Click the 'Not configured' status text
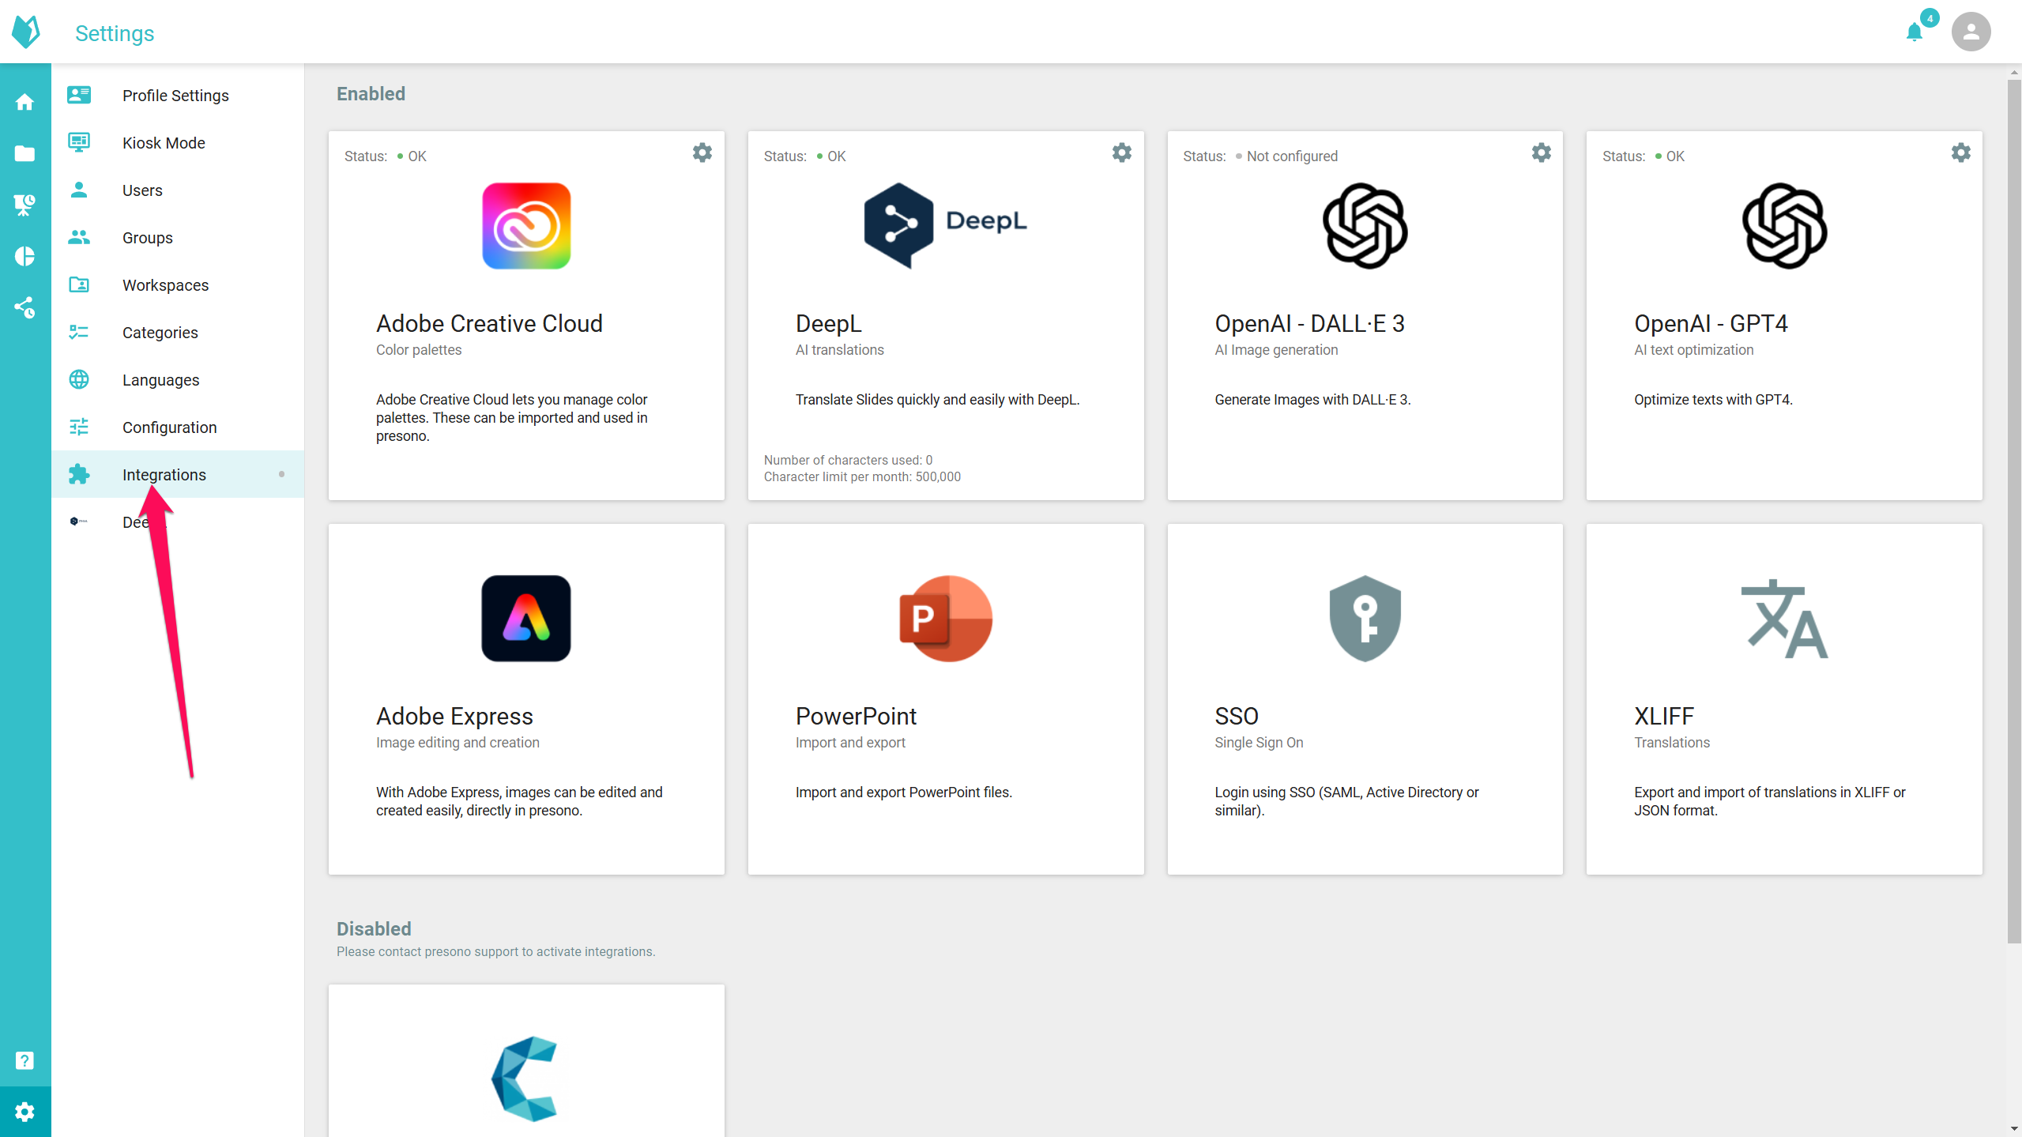Image resolution: width=2022 pixels, height=1137 pixels. coord(1292,156)
